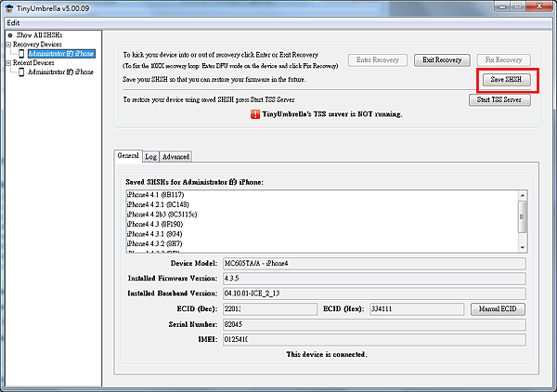Viewport: 557px width, 392px height.
Task: Click the Exit Recovery button
Action: pos(442,60)
